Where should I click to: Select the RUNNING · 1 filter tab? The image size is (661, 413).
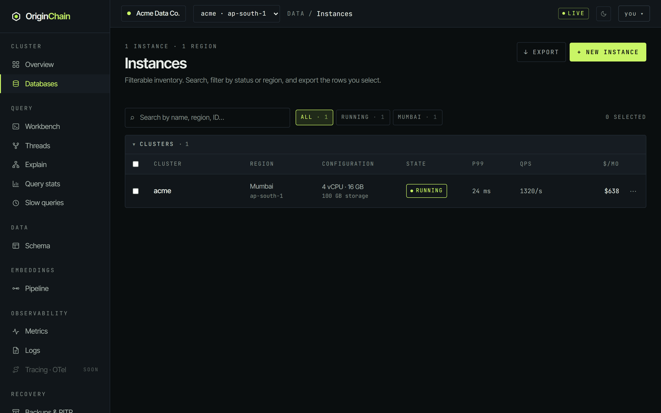363,117
